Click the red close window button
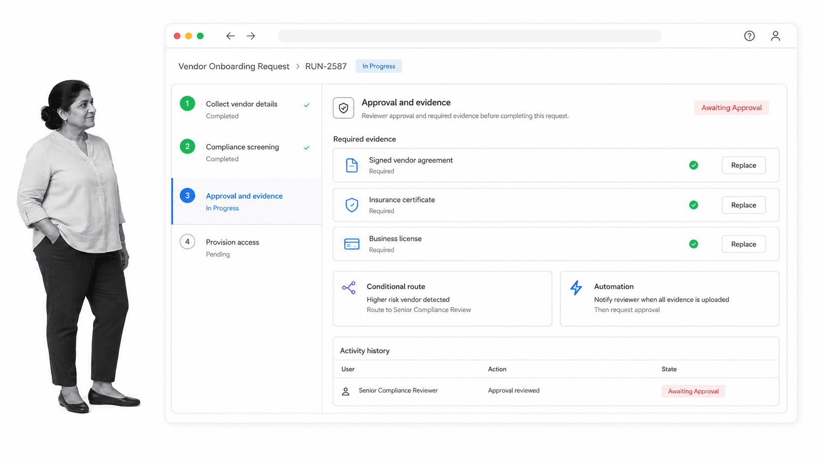823x463 pixels. click(177, 36)
